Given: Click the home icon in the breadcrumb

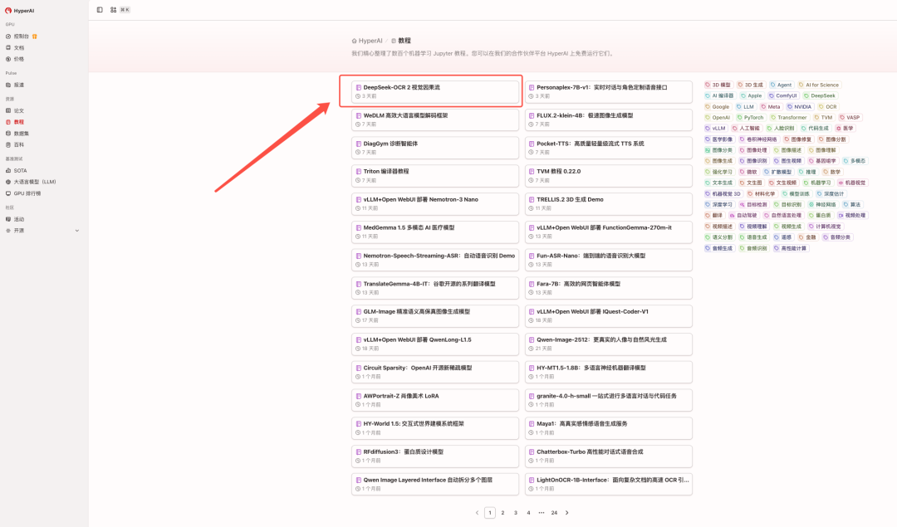Looking at the screenshot, I should 354,41.
